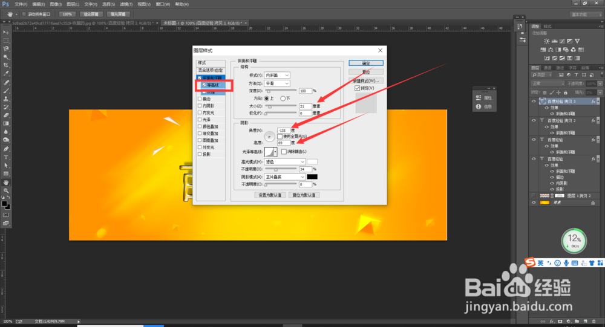
Task: Toggle 滚动所有窗口 checkbox in options bar
Action: 24,14
